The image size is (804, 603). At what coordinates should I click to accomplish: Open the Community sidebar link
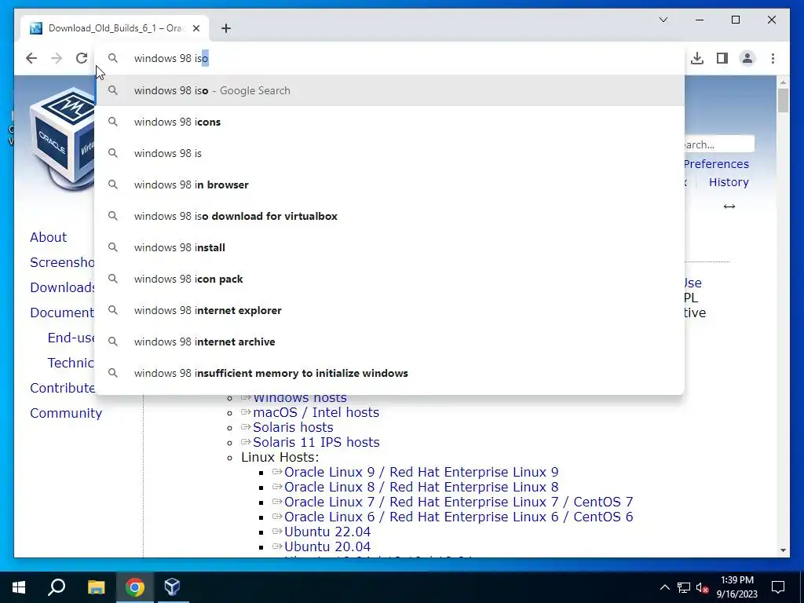66,413
